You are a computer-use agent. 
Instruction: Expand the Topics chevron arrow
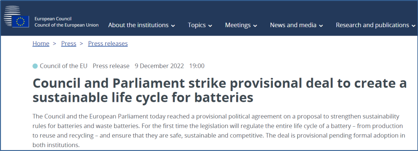(x=210, y=26)
